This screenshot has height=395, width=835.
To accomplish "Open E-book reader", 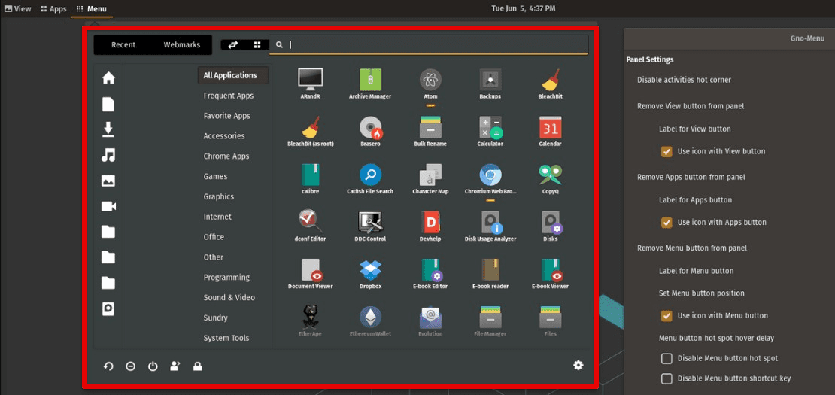I will point(490,274).
